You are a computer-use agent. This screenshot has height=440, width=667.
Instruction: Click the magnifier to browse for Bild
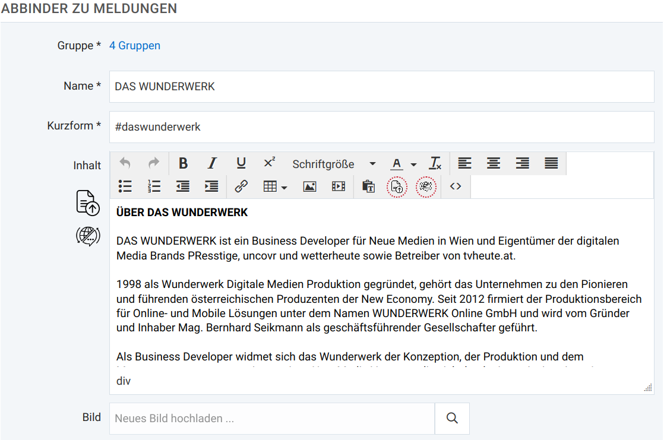click(x=452, y=418)
